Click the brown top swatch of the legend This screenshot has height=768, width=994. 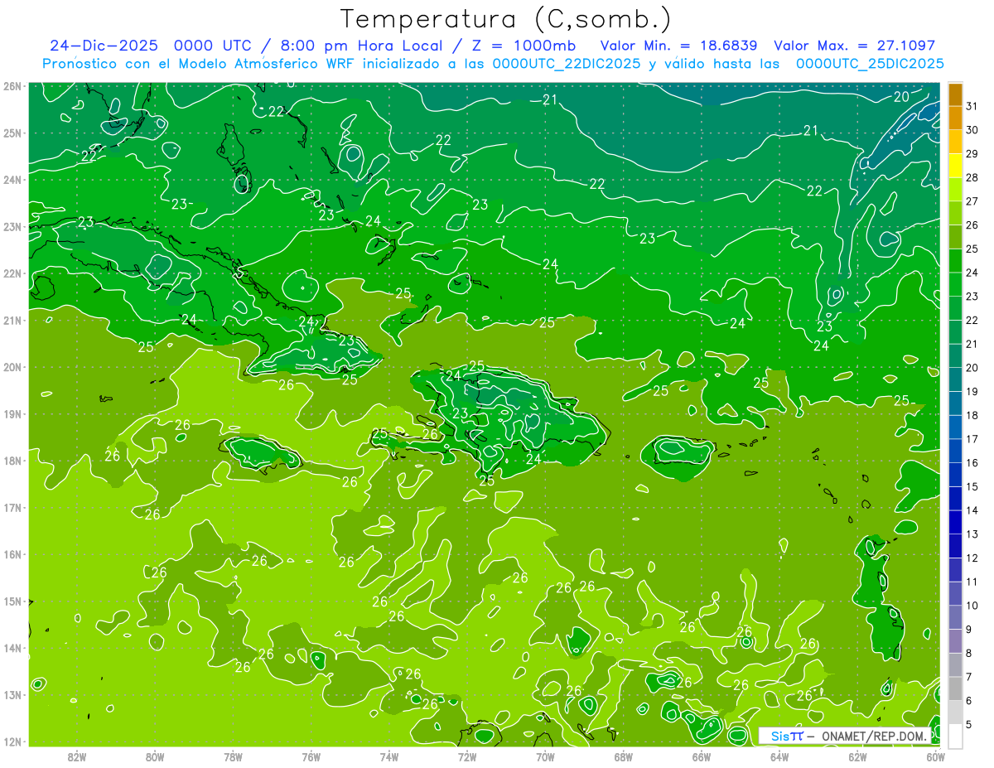pyautogui.click(x=955, y=94)
